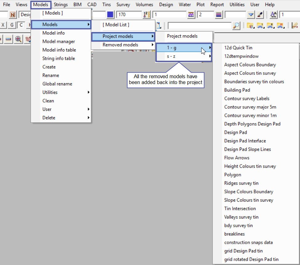
Task: Select the Polygon model
Action: tap(256, 175)
